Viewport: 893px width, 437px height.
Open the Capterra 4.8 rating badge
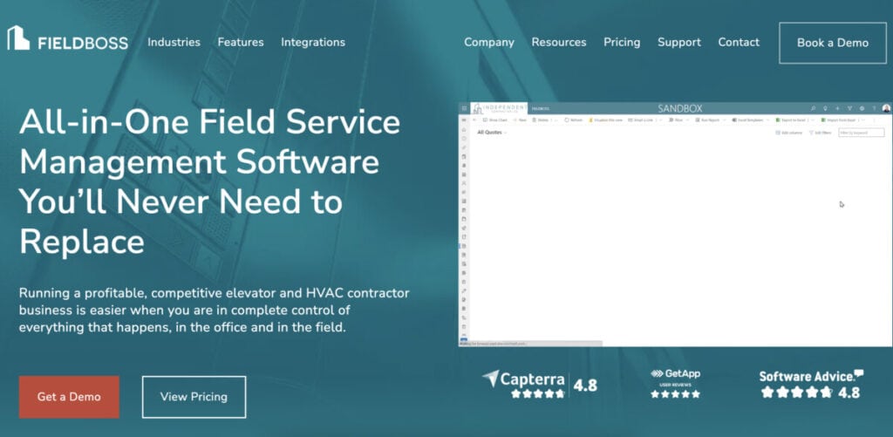(x=539, y=385)
